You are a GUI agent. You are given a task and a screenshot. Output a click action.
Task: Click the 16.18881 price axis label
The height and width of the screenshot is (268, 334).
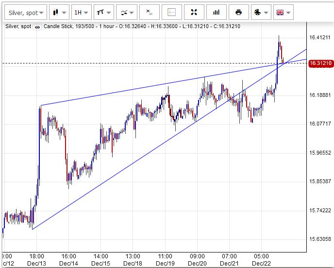pos(320,95)
